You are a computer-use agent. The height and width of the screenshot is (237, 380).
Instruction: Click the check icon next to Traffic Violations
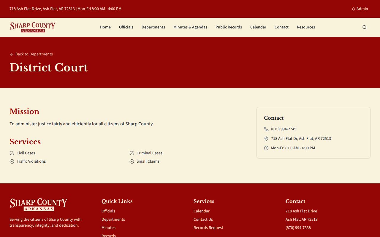point(12,161)
